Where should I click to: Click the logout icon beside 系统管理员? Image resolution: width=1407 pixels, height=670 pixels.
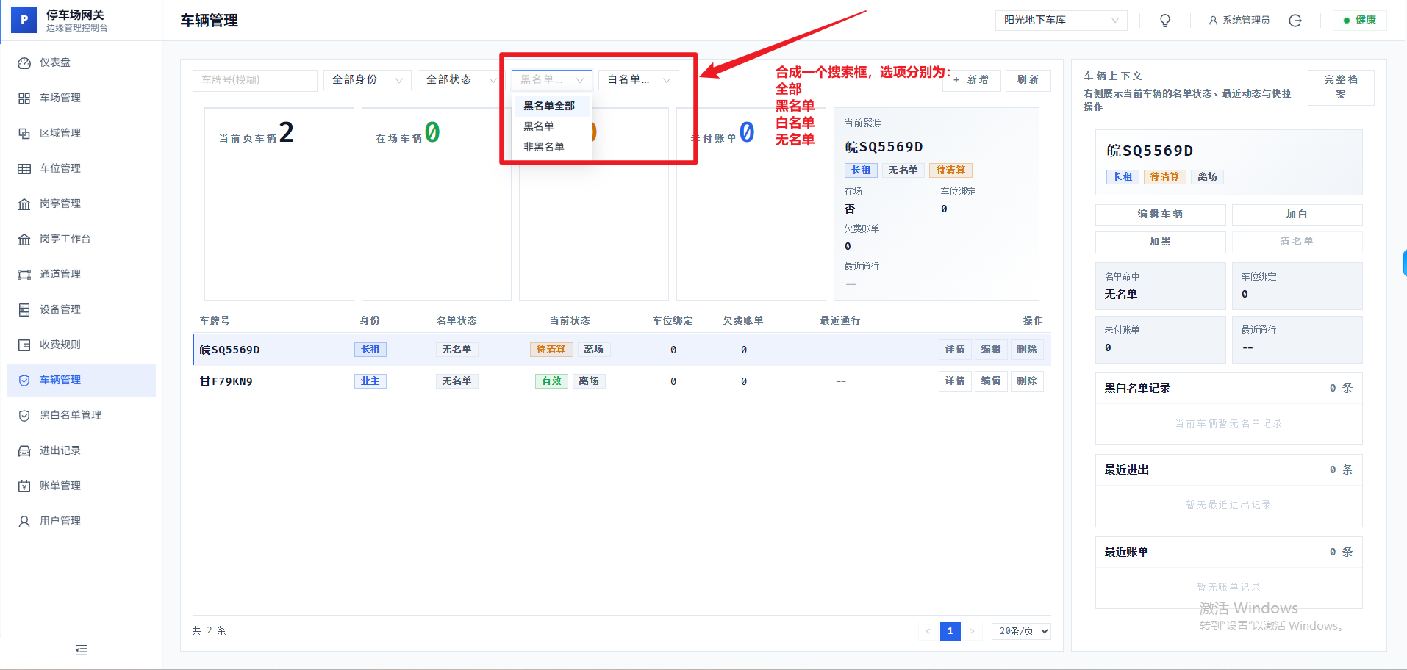point(1295,21)
